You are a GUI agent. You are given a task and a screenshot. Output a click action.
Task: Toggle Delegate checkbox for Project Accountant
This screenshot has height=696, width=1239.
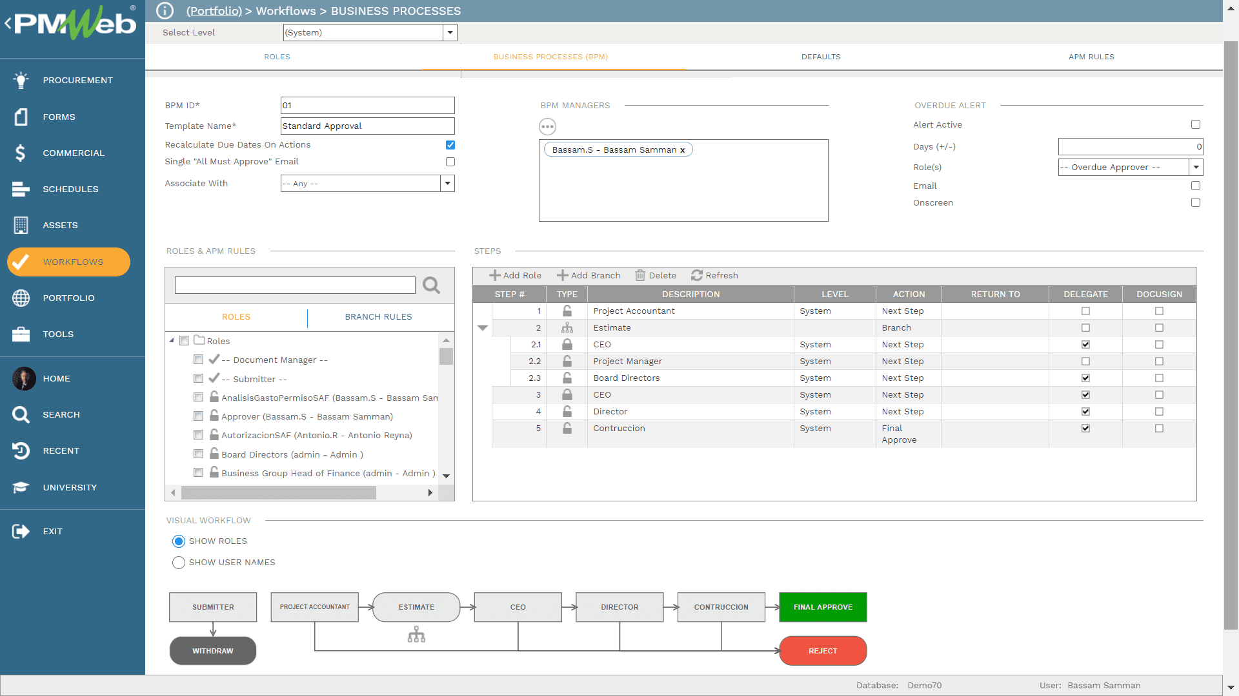[x=1085, y=311]
